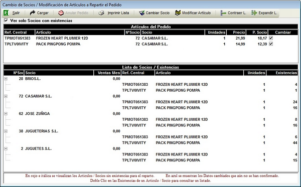Click the Imprimir Lista button label
Image resolution: width=301 pixels, height=187 pixels.
click(x=118, y=13)
